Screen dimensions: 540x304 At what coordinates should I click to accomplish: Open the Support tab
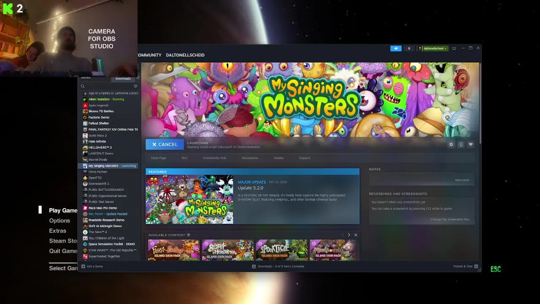point(305,158)
